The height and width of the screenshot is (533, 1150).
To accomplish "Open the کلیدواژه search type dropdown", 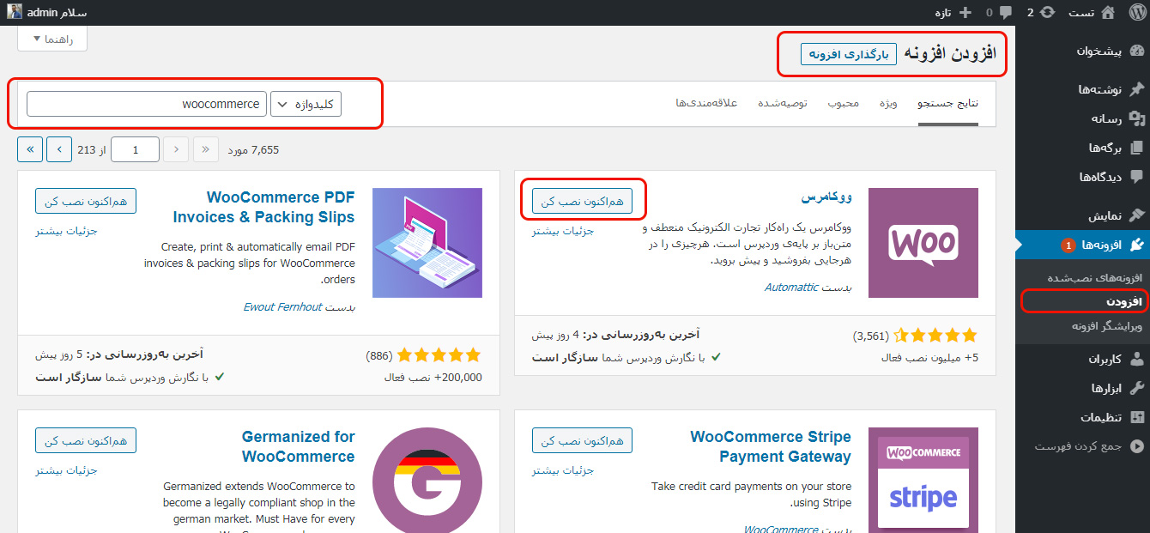I will (x=306, y=104).
